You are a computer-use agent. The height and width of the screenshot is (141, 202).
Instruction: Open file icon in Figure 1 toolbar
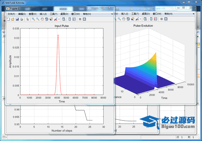pyautogui.click(x=13, y=19)
